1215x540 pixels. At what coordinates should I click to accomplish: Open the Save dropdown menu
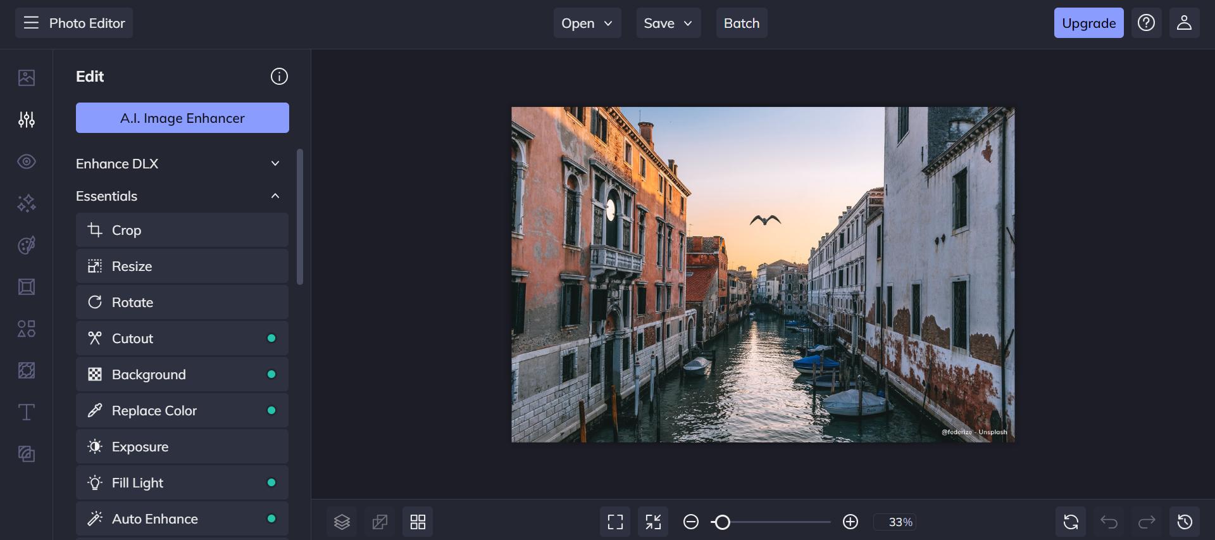[668, 23]
